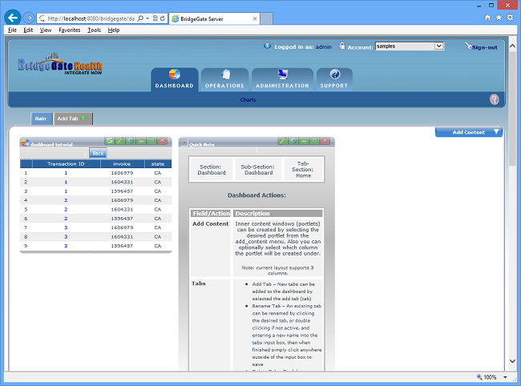This screenshot has width=521, height=386.
Task: Open the Charts link
Action: tap(248, 100)
